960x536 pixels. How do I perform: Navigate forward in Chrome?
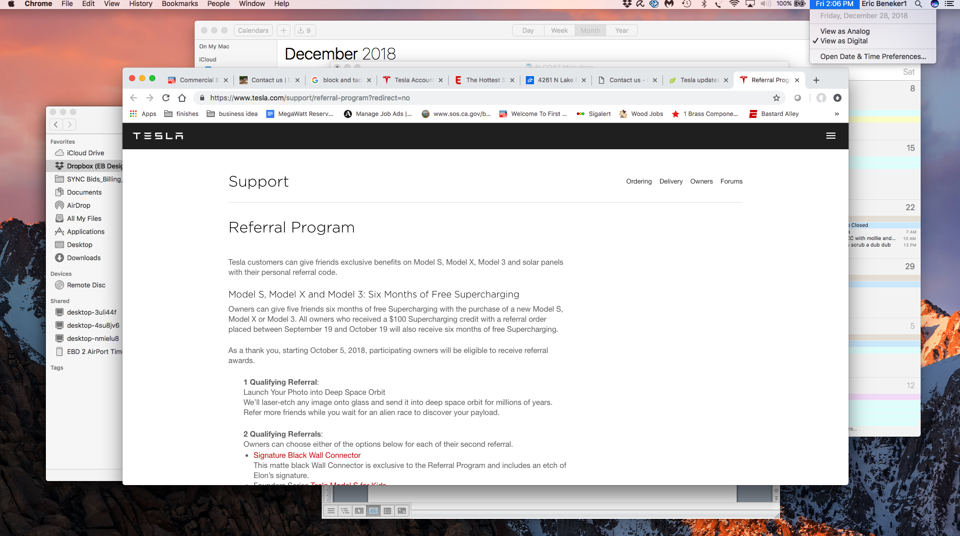pyautogui.click(x=150, y=98)
